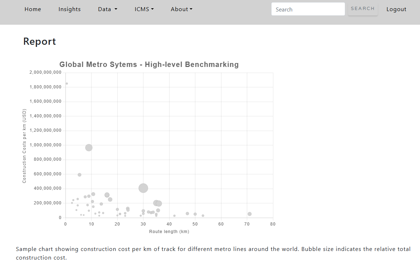The image size is (420, 266).
Task: Select the bubble between 40 and 50 km nearest 50
Action: (187, 214)
